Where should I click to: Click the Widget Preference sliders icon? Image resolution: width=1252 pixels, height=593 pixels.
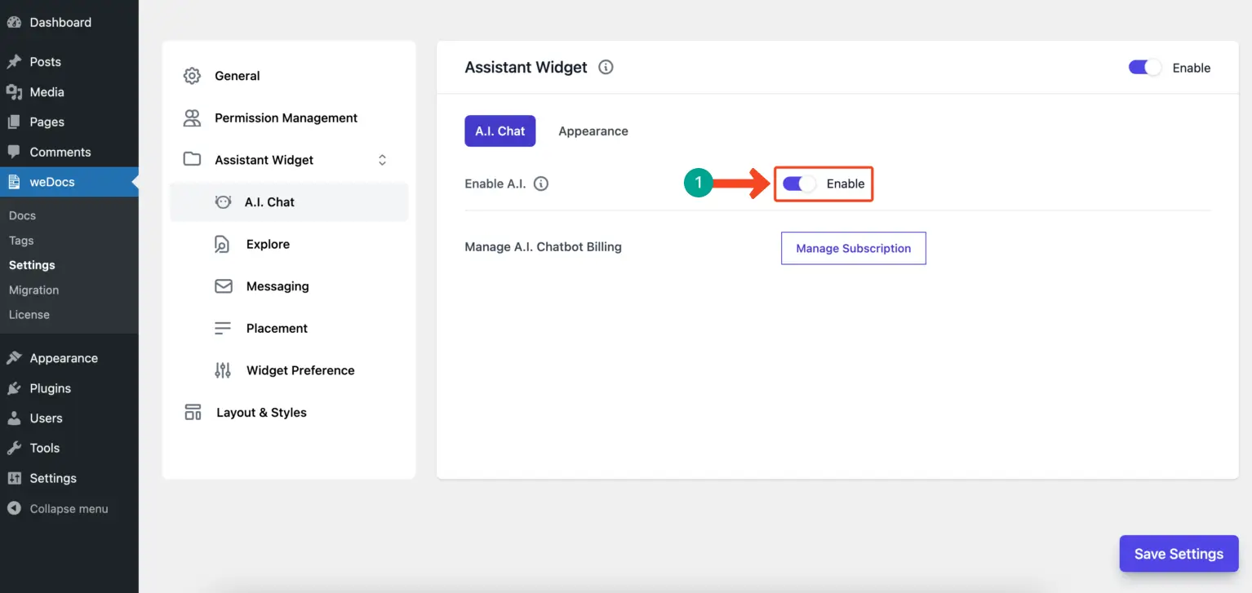223,370
